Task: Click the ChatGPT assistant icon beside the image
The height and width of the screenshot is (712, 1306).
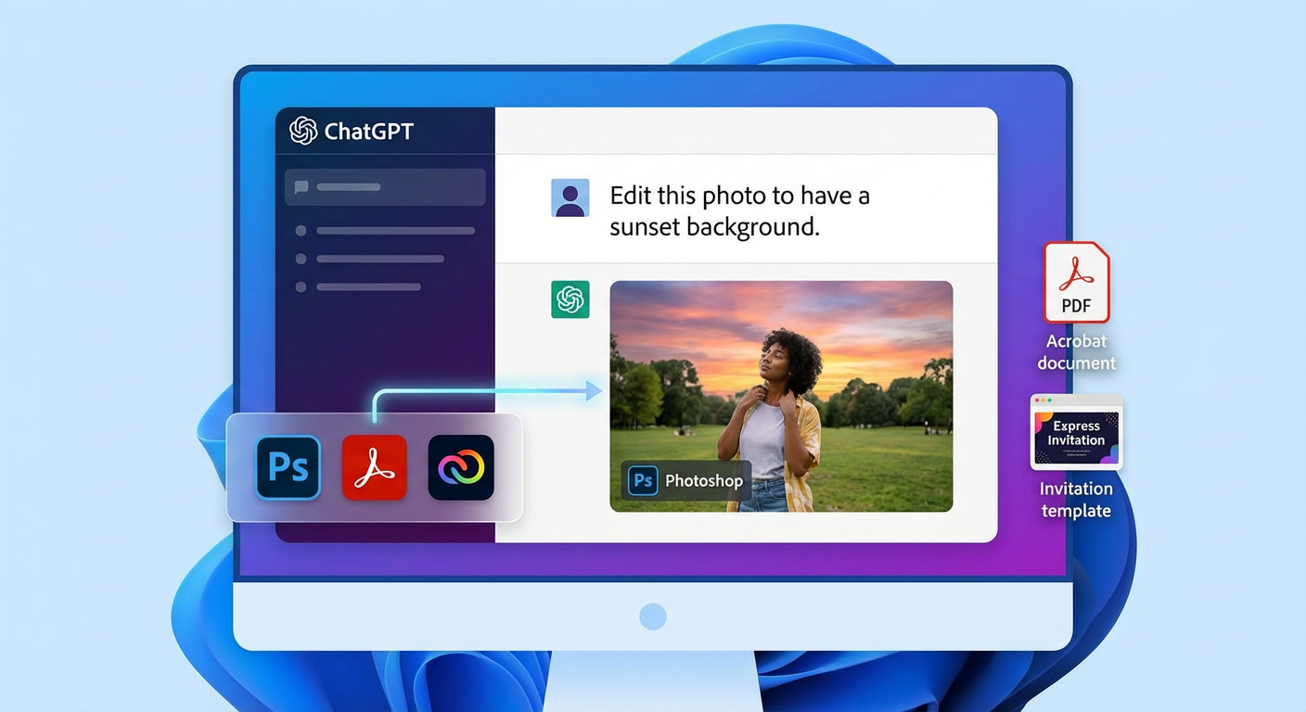Action: [570, 299]
